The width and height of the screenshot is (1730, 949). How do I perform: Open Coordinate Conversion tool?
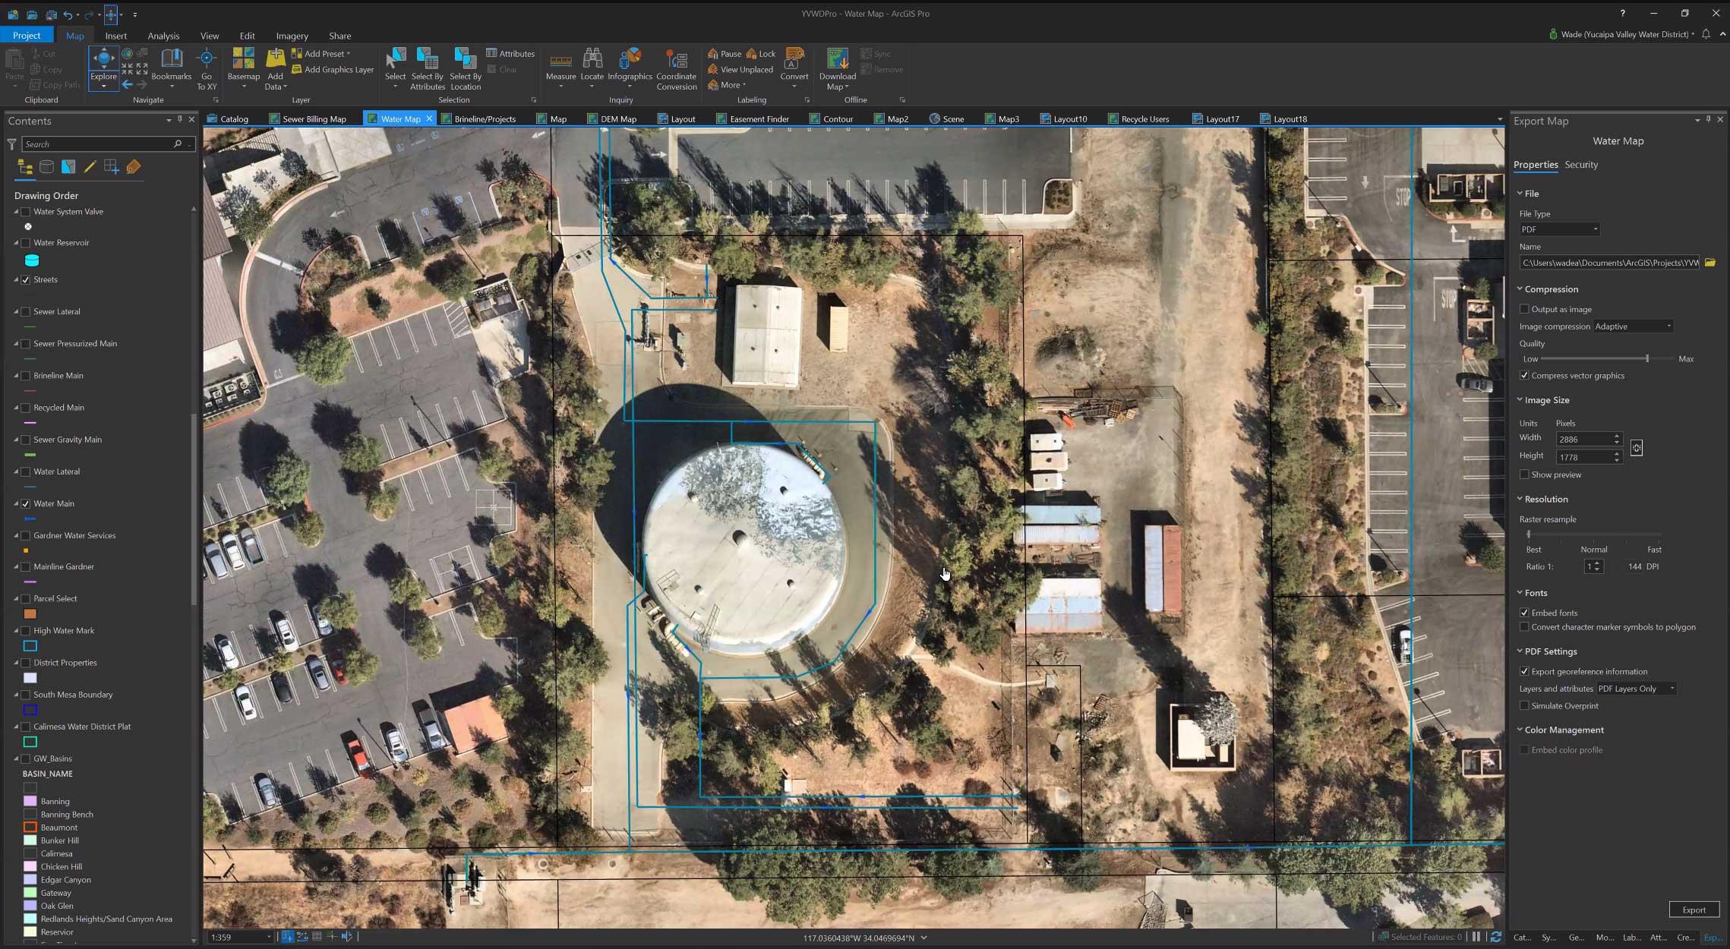click(677, 69)
